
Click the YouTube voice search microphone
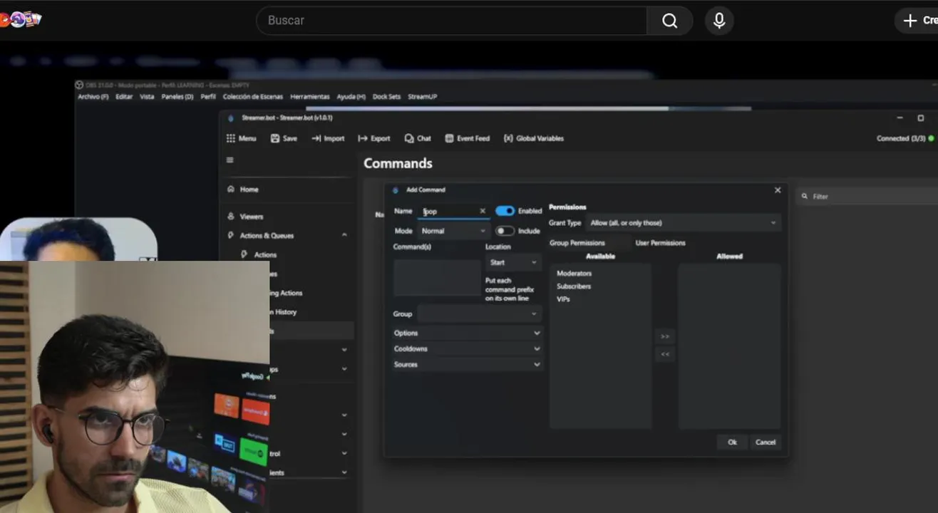coord(719,21)
